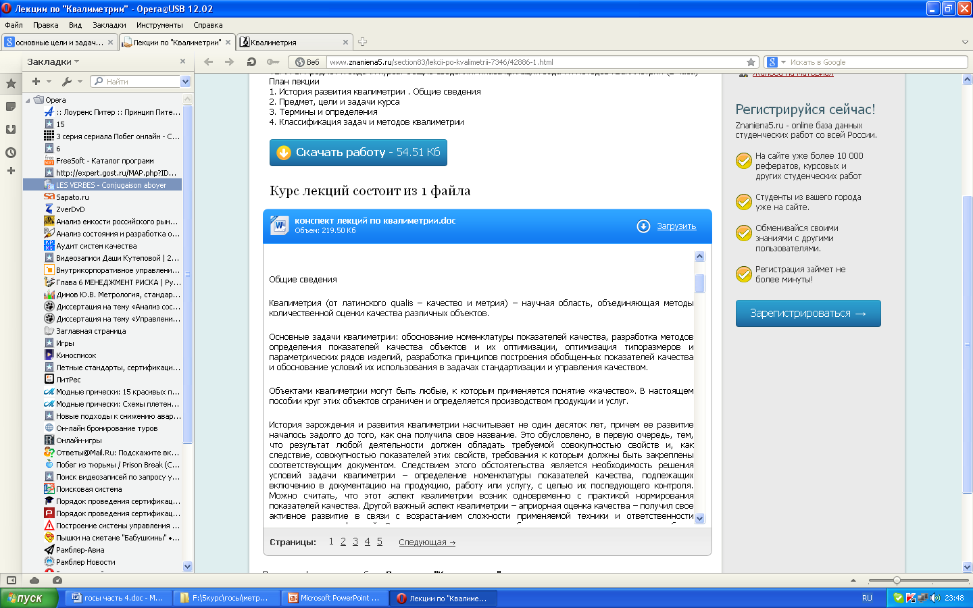Click the Opera Link cloud icon
973x608 pixels.
[34, 580]
